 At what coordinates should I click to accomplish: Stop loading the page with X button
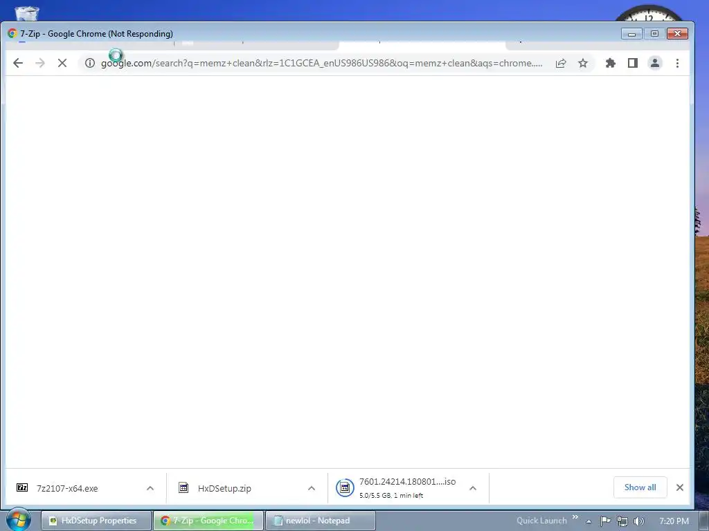pos(62,63)
